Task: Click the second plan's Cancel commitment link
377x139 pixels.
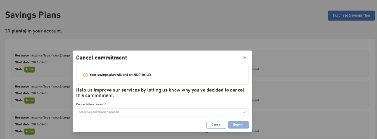Action: click(x=256, y=100)
